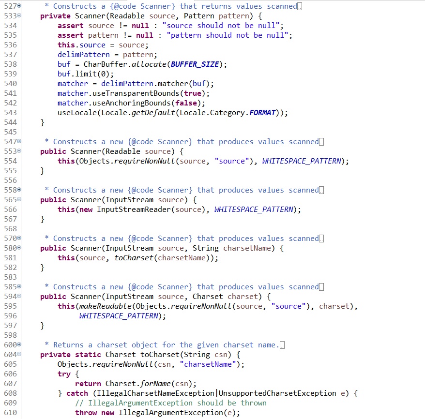Expand folded comment at line 547
425x419 pixels.
[19, 141]
